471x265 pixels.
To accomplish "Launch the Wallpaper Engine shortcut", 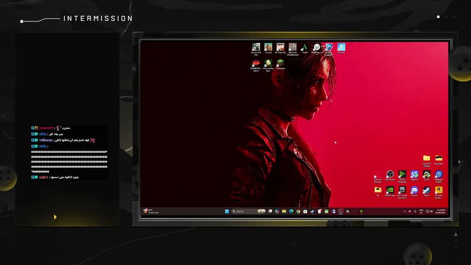I will point(439,177).
